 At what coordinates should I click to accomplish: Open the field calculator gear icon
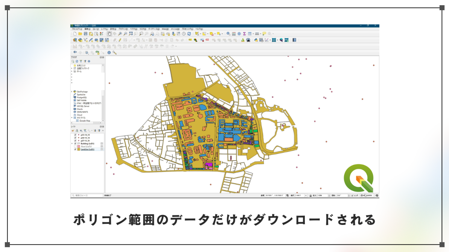pos(239,34)
